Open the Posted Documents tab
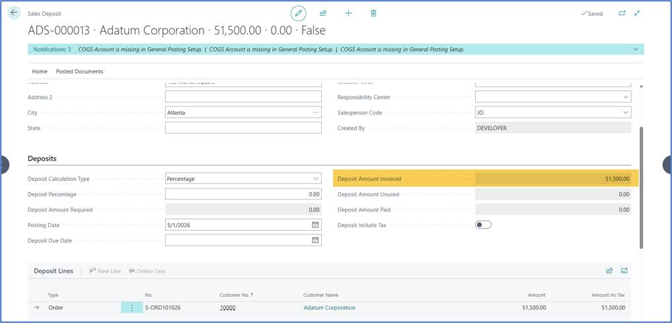The image size is (672, 323). coord(80,71)
